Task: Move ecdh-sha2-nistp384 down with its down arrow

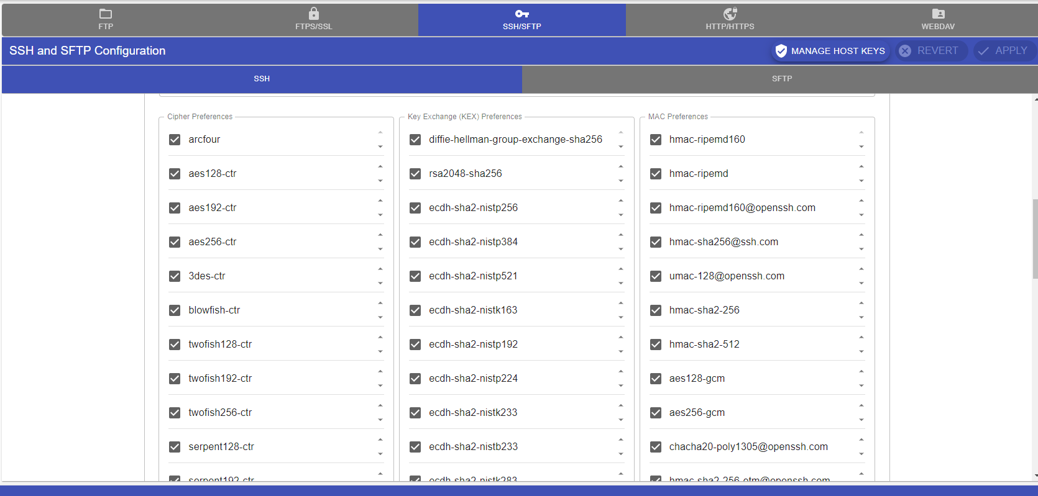Action: click(x=621, y=250)
